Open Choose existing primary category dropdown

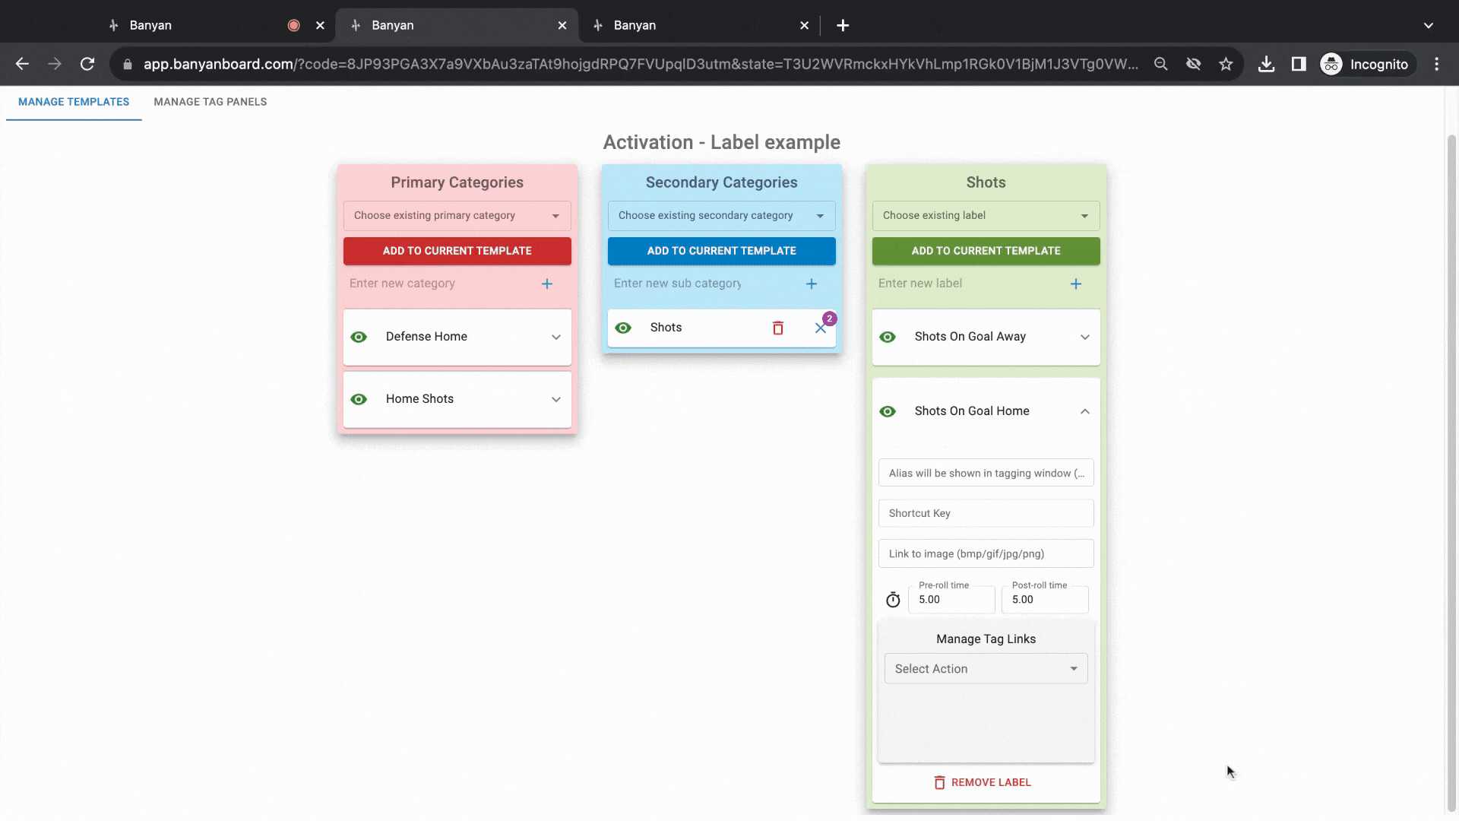tap(457, 216)
